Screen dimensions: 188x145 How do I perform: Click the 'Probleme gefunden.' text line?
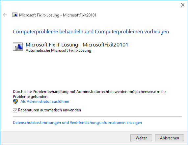pyautogui.click(x=31, y=97)
